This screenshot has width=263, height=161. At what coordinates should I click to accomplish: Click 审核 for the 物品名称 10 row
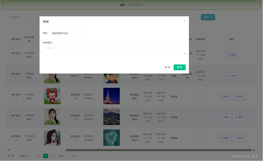239,96
